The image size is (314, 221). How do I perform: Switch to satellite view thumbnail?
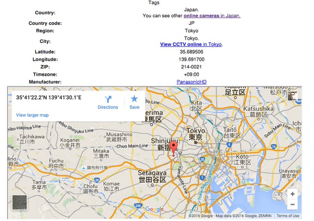click(x=19, y=203)
